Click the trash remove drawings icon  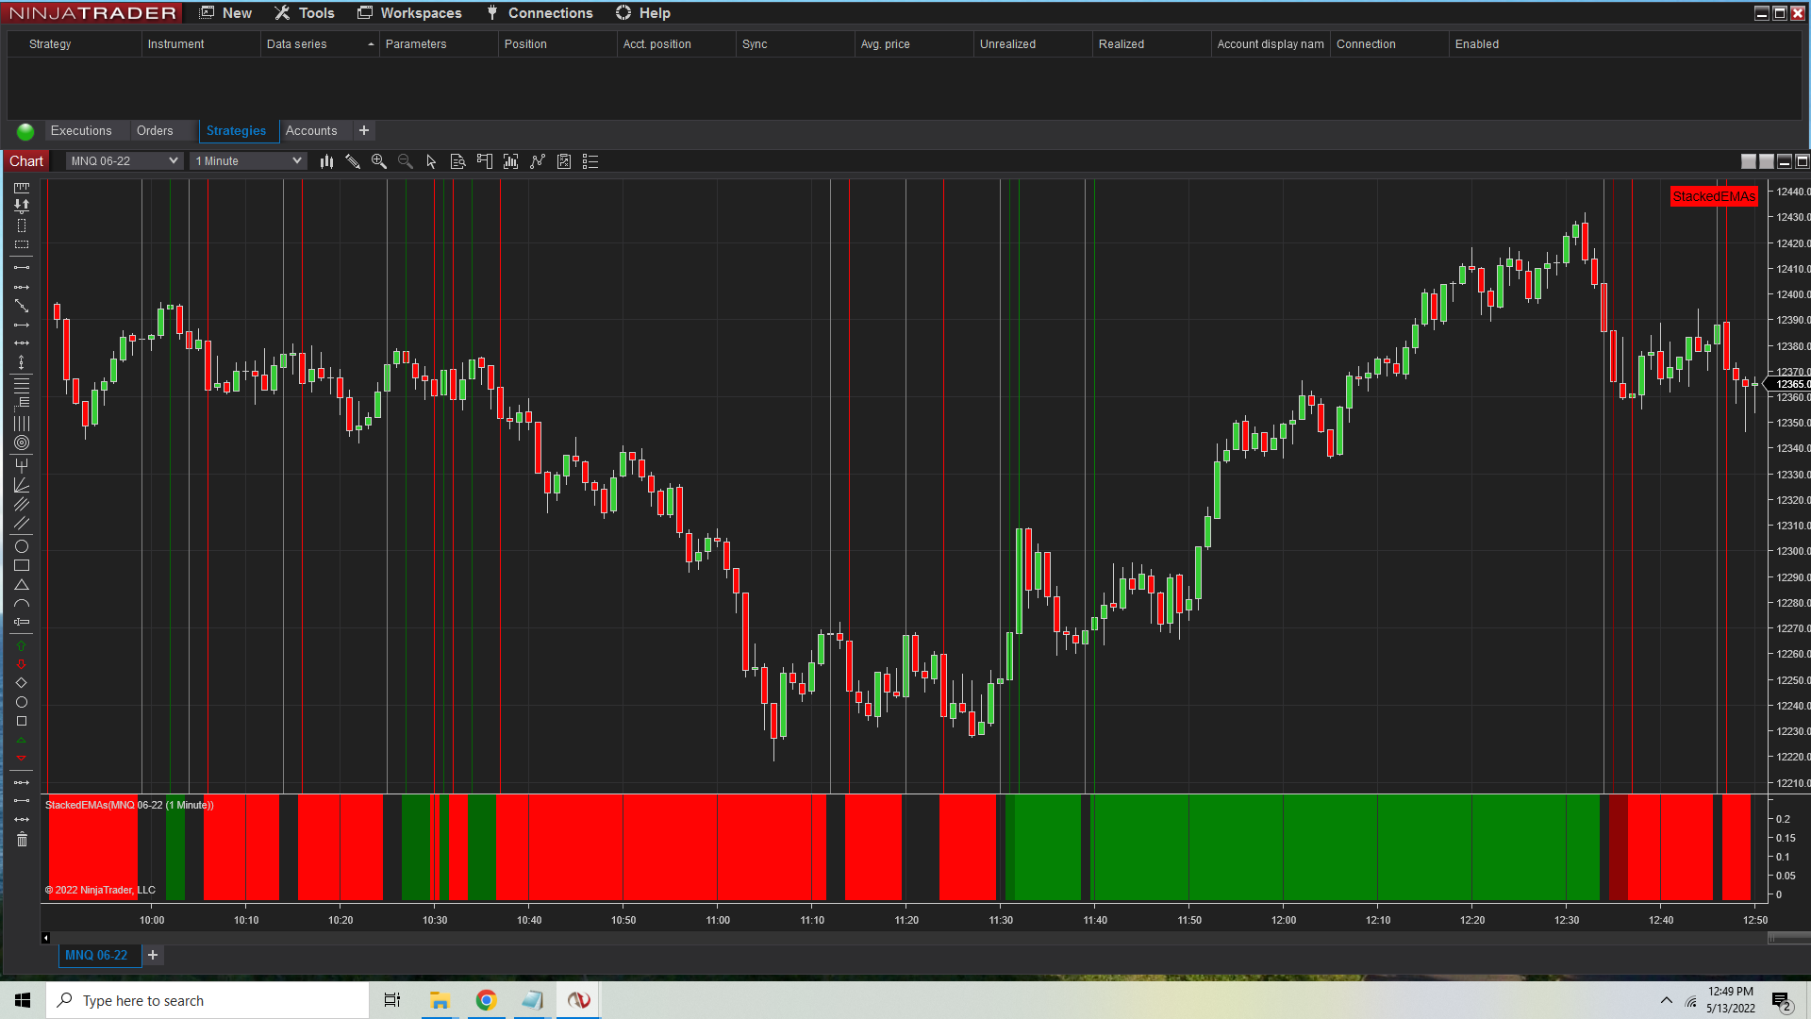click(22, 840)
